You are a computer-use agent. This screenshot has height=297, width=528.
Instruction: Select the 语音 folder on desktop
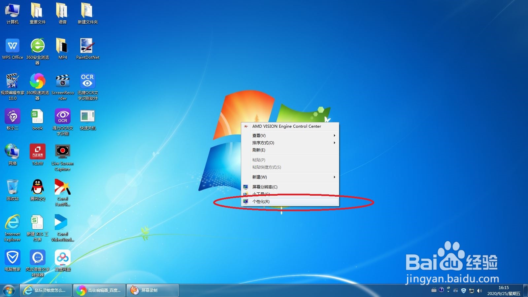[x=62, y=13]
